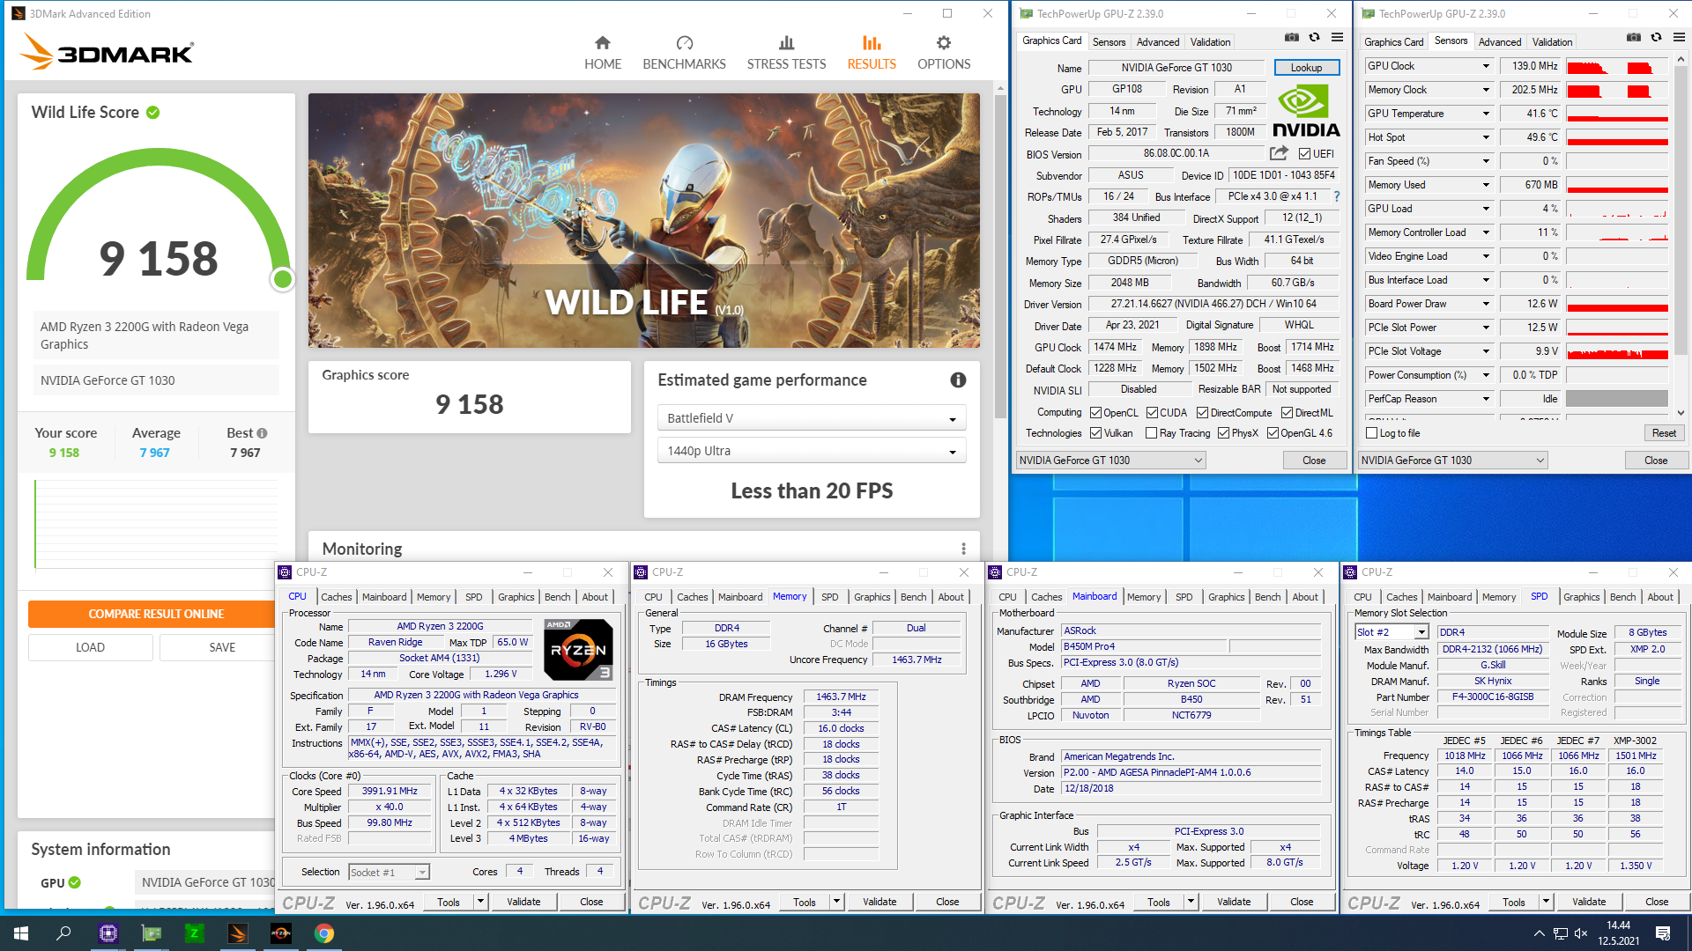Open the Windows Start menu

(x=21, y=933)
